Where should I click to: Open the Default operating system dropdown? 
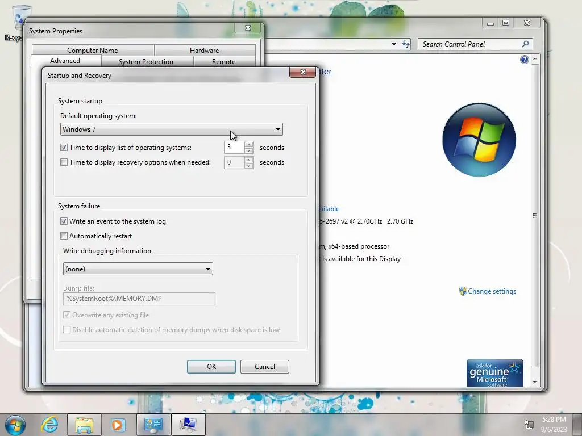click(171, 129)
